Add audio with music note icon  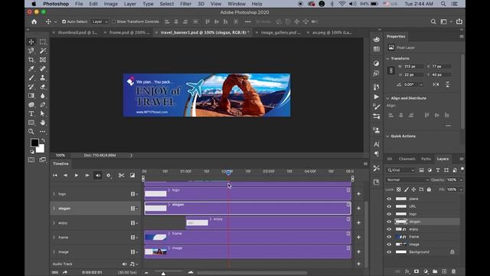click(132, 264)
